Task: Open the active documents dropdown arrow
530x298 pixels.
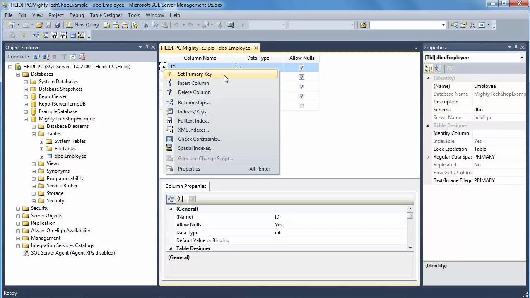Action: [416, 48]
